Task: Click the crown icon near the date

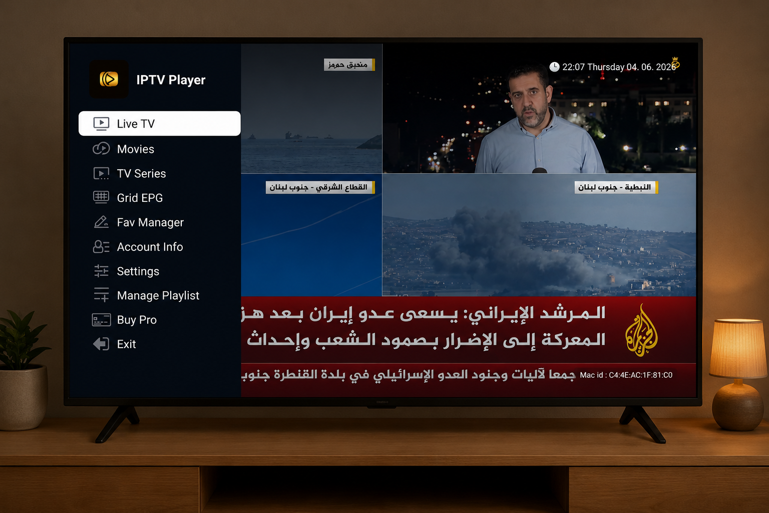Action: point(675,62)
